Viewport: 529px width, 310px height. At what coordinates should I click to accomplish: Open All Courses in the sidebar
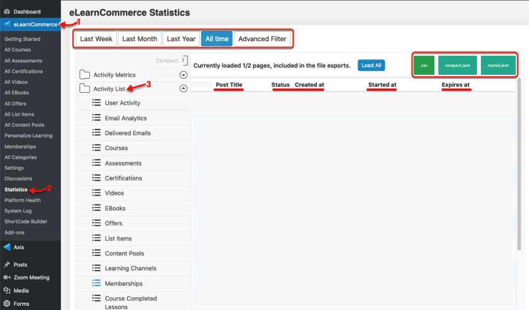[18, 50]
